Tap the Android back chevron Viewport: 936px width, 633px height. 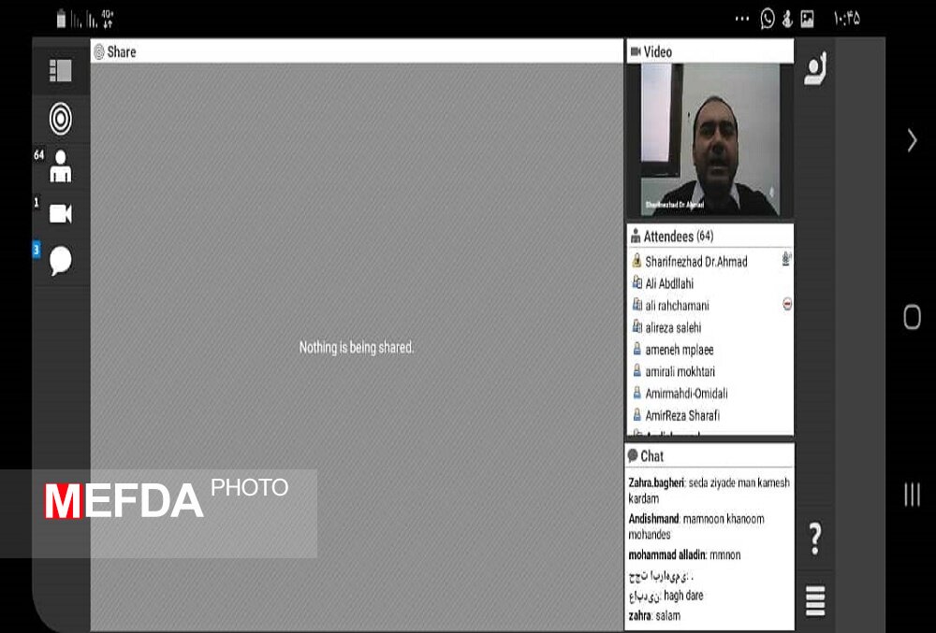click(912, 140)
